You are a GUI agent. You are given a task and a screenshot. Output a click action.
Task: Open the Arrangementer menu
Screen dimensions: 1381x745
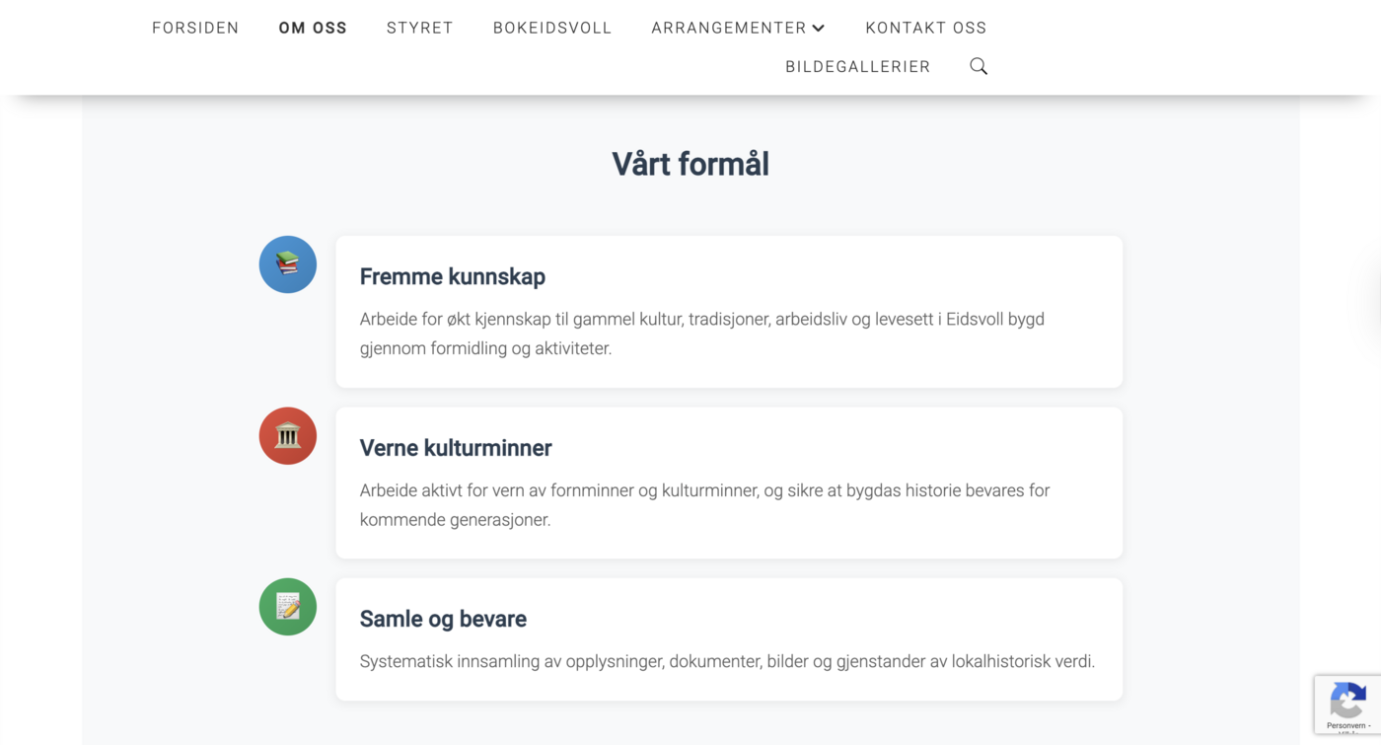click(728, 28)
